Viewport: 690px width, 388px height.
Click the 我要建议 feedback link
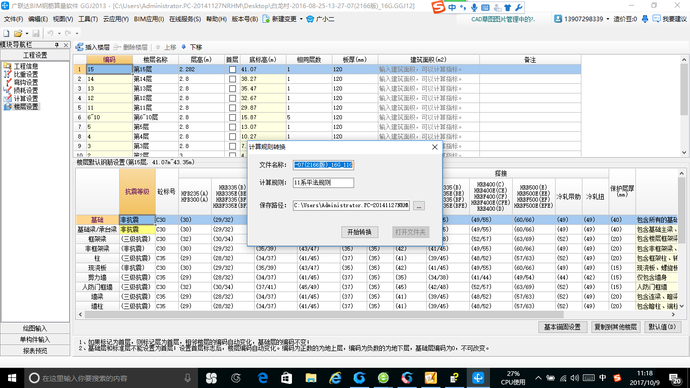point(670,19)
